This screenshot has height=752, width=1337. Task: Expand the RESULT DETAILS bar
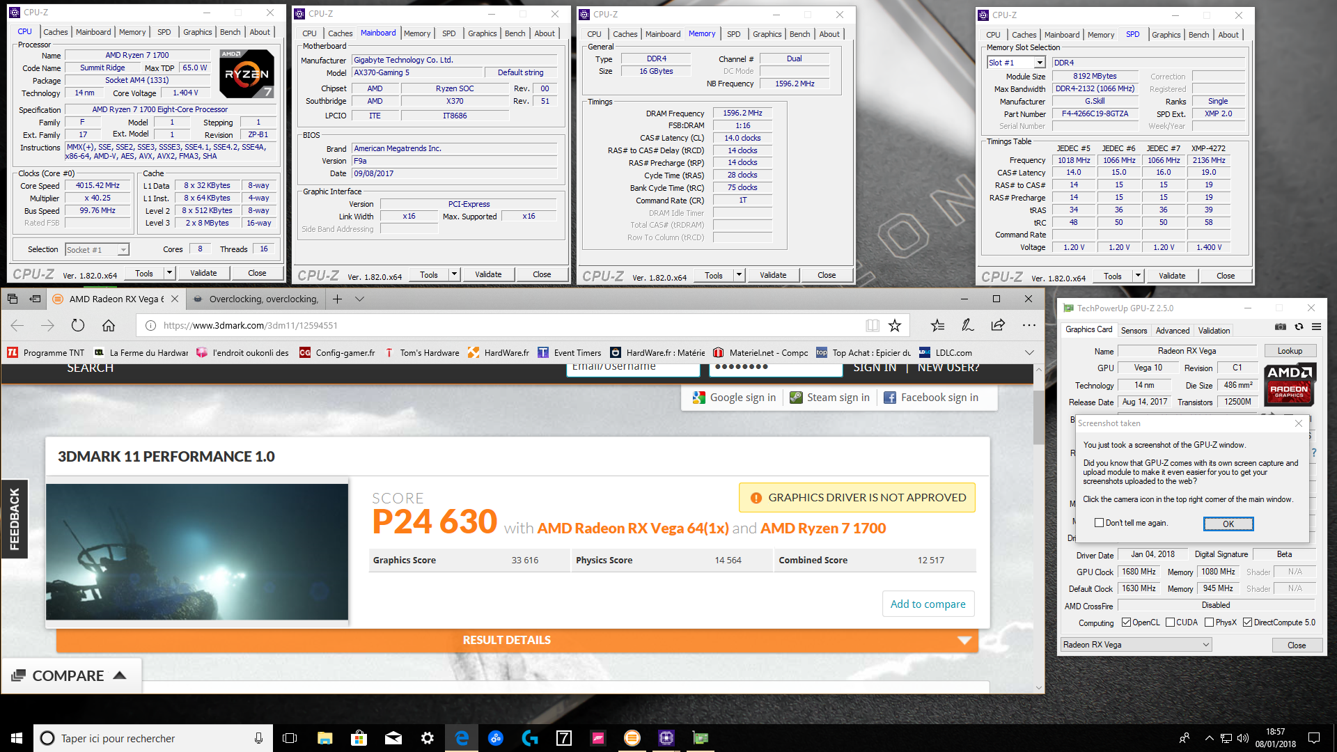tap(517, 640)
